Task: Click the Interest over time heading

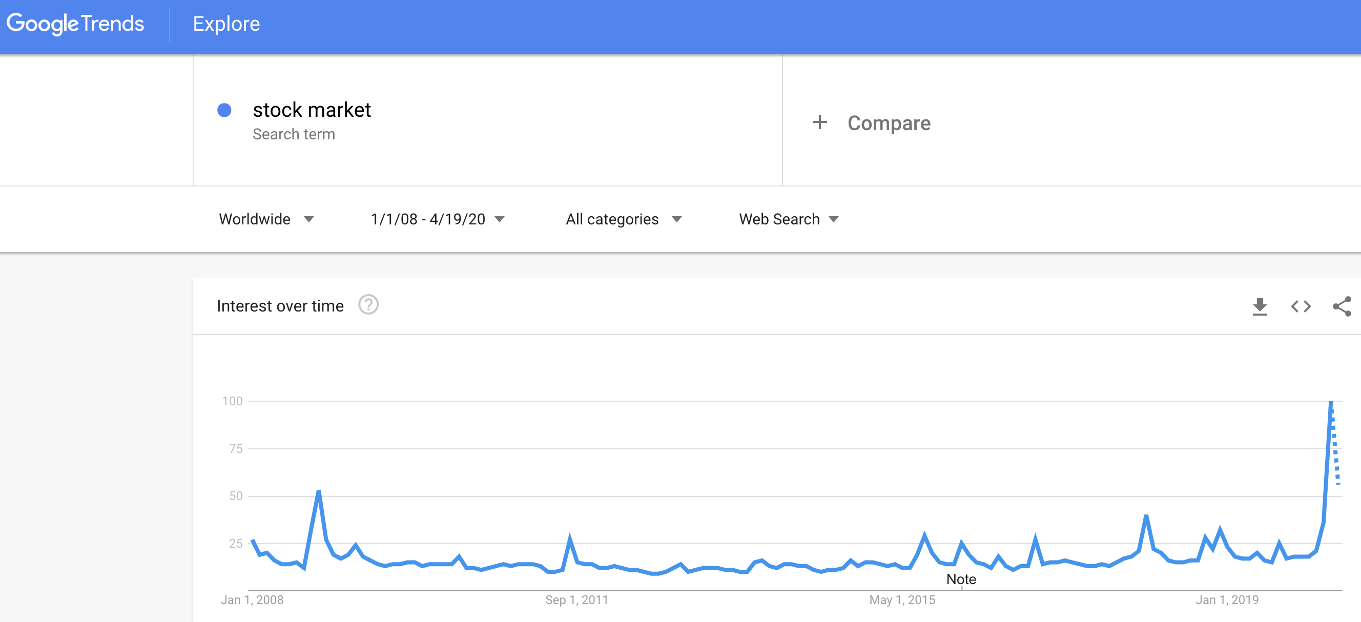Action: click(280, 306)
